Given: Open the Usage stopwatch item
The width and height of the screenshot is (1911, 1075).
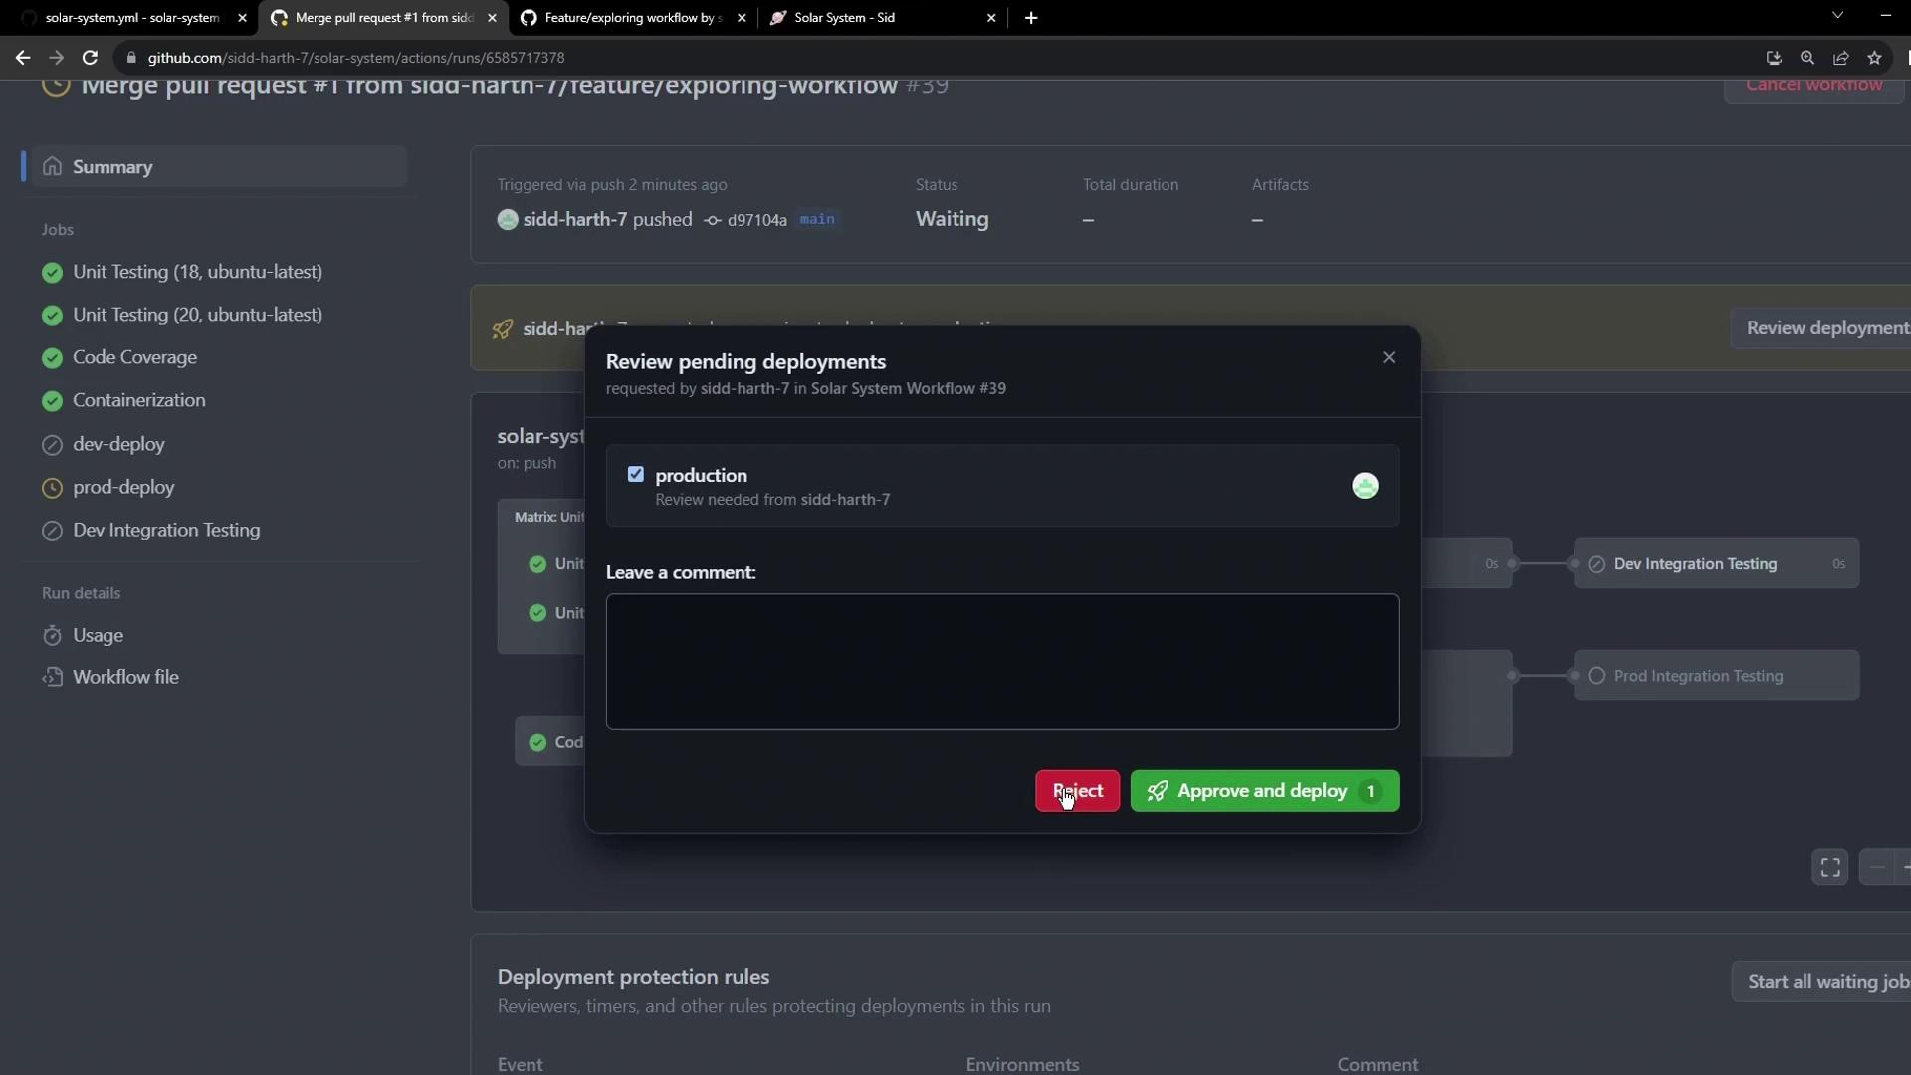Looking at the screenshot, I should pos(98,635).
